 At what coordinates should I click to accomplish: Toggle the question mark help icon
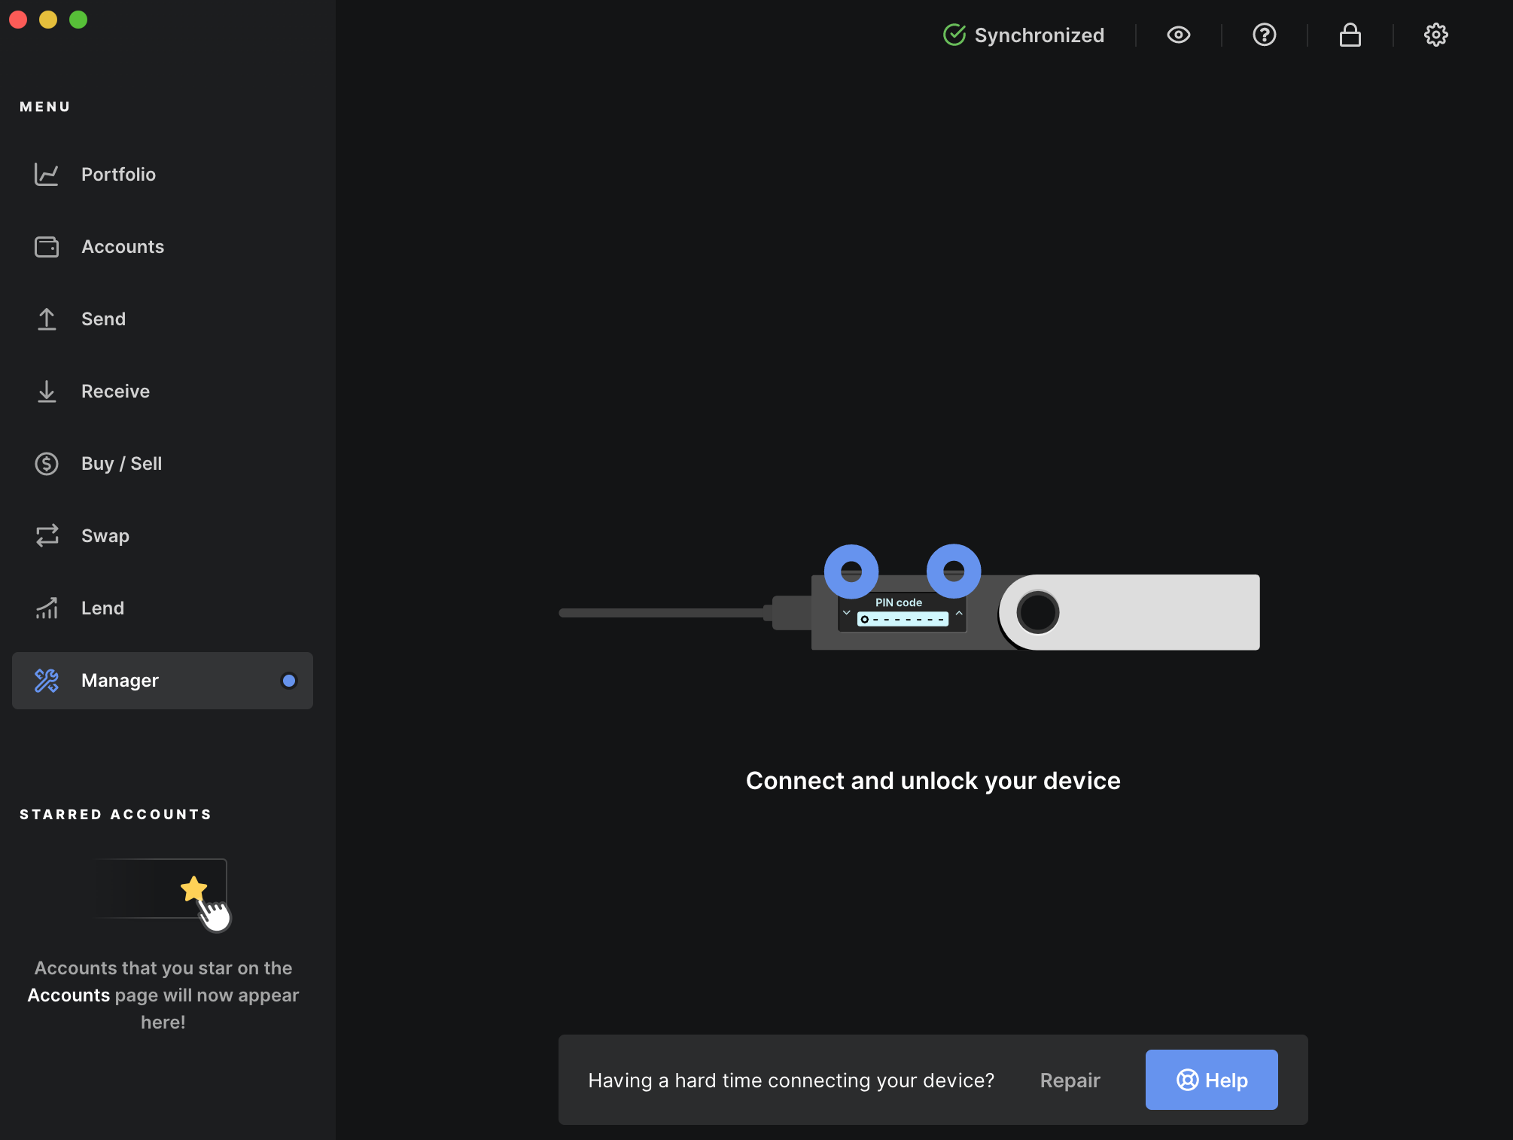[x=1264, y=35]
